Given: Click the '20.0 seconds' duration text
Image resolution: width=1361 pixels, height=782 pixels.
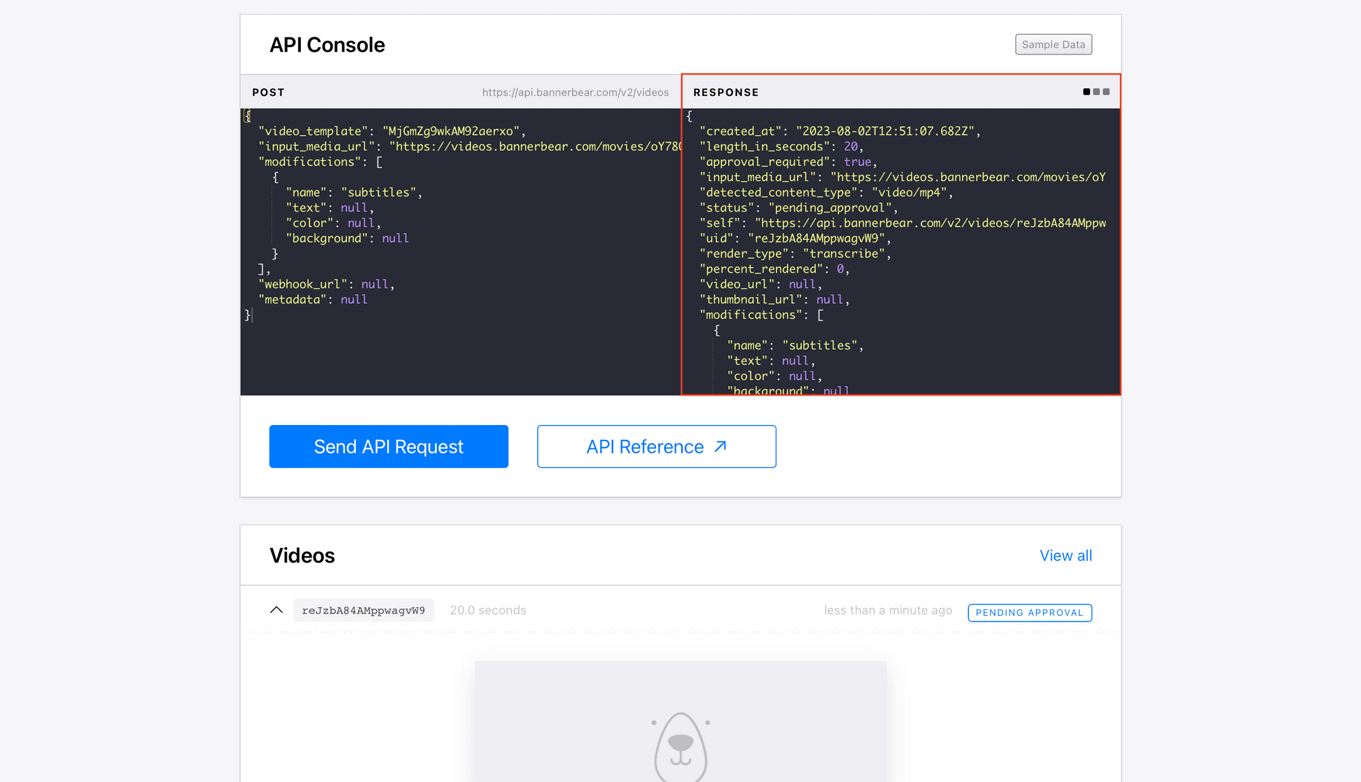Looking at the screenshot, I should [x=488, y=611].
